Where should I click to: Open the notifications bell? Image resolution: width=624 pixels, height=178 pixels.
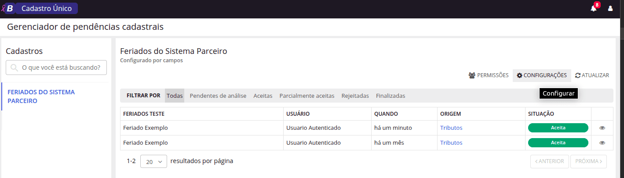point(594,8)
